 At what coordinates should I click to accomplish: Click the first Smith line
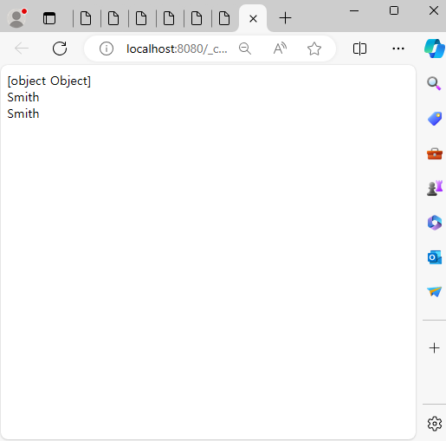[x=23, y=97]
